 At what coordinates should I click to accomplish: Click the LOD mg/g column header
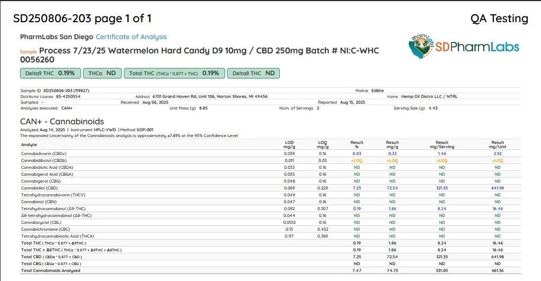coord(289,144)
